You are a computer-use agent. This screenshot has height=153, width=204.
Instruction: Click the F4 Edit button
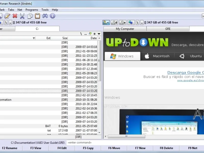tap(62, 148)
